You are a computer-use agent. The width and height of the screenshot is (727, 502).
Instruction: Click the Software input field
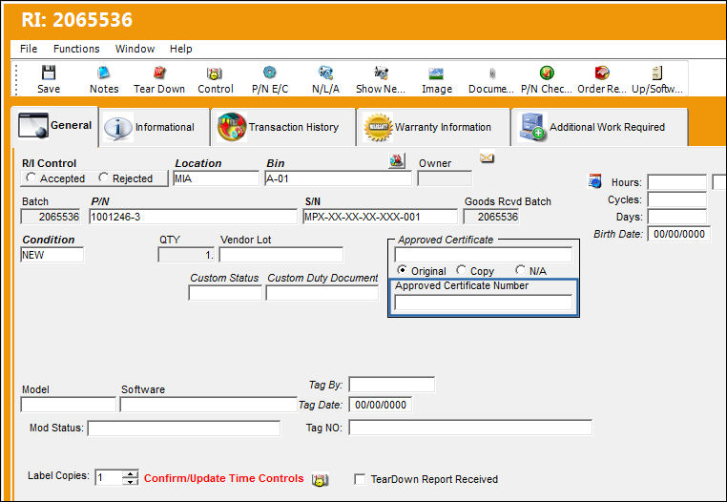(x=208, y=404)
